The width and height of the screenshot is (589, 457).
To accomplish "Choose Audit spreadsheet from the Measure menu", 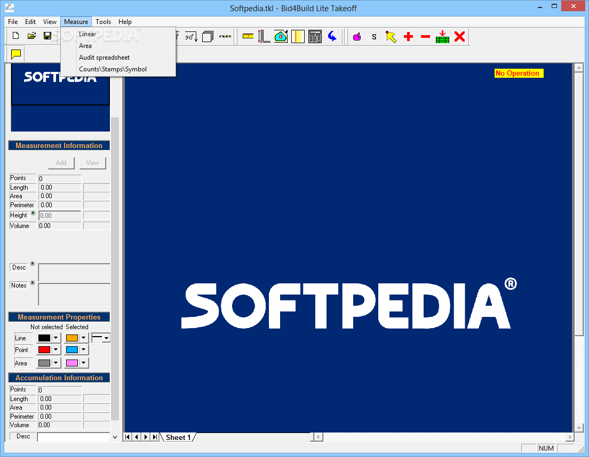I will (118, 58).
